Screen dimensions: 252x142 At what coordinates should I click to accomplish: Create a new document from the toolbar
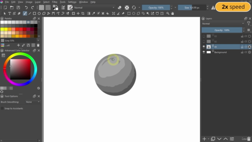[5, 7]
